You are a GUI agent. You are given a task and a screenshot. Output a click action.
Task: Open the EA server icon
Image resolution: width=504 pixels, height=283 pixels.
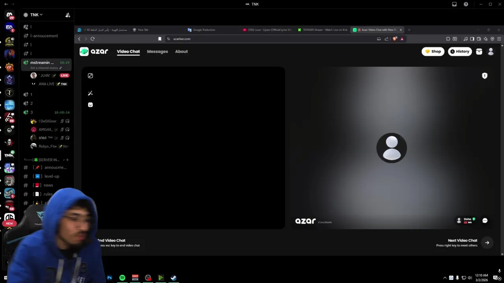[x=9, y=27]
